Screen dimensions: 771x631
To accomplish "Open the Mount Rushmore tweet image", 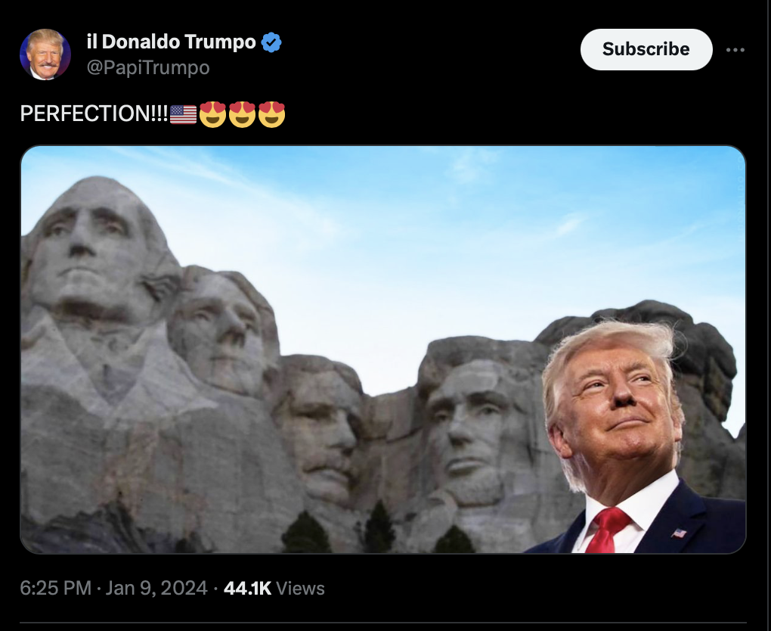I will [x=383, y=350].
